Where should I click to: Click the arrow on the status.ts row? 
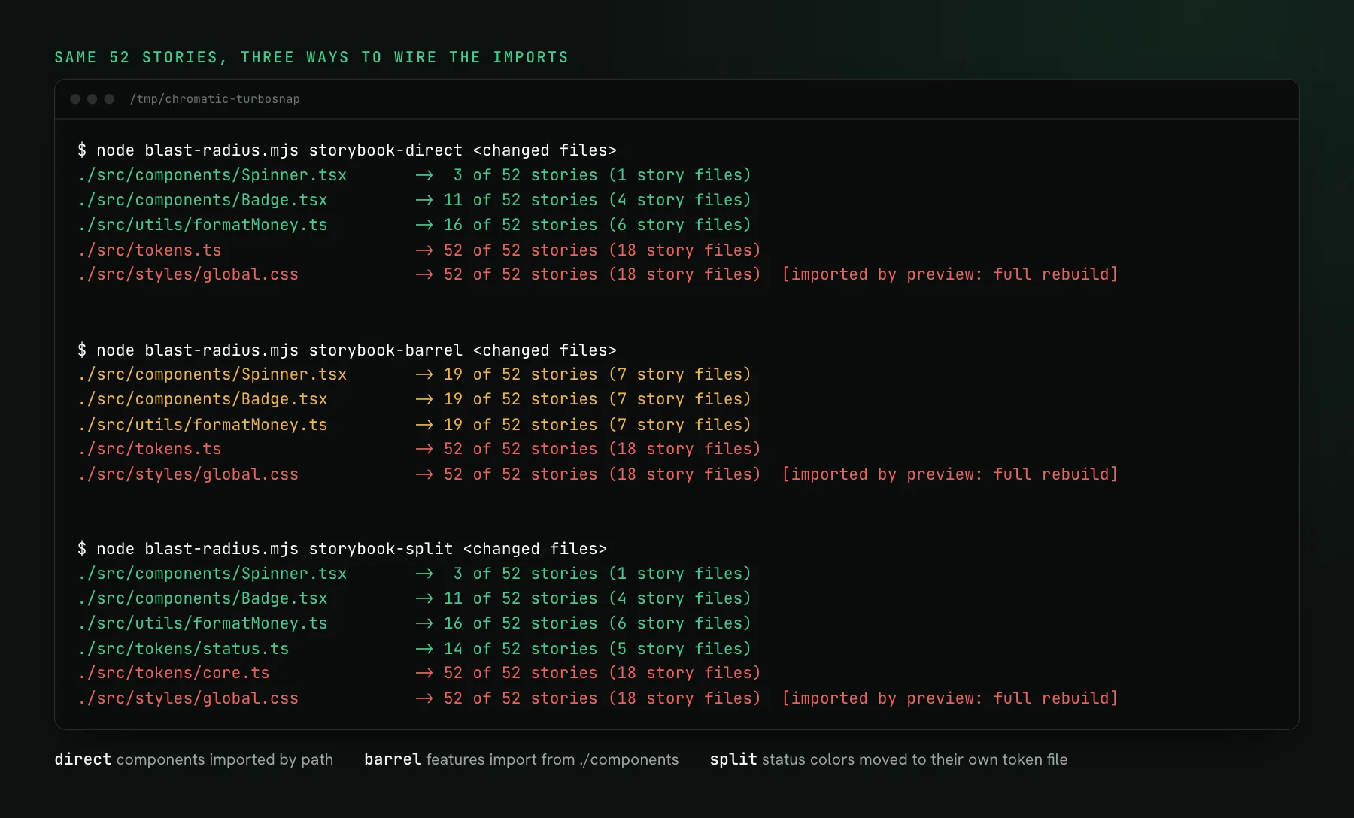pos(424,649)
